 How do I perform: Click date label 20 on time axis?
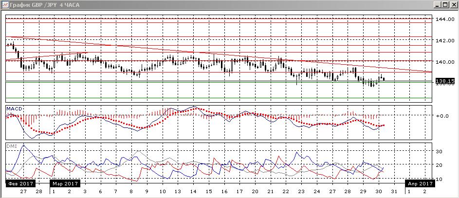click(255, 192)
